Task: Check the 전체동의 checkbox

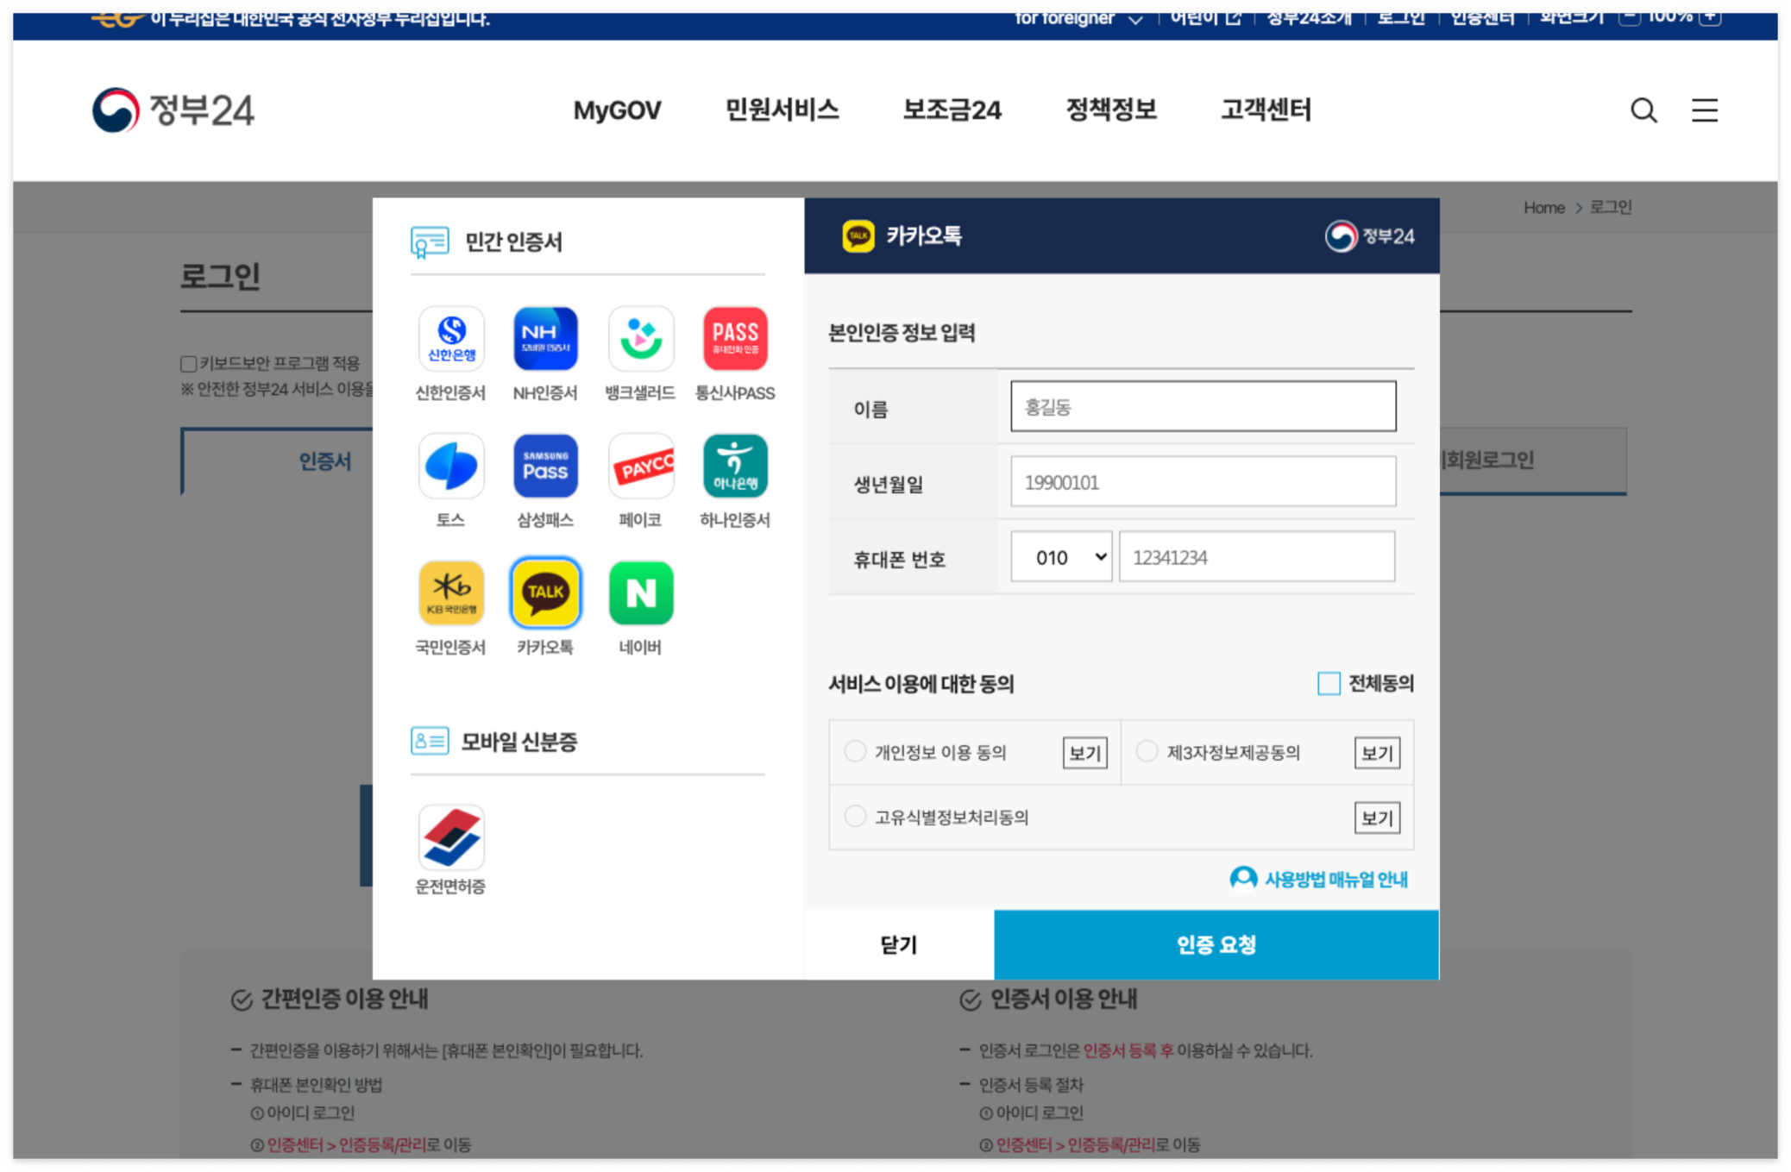Action: (1329, 684)
